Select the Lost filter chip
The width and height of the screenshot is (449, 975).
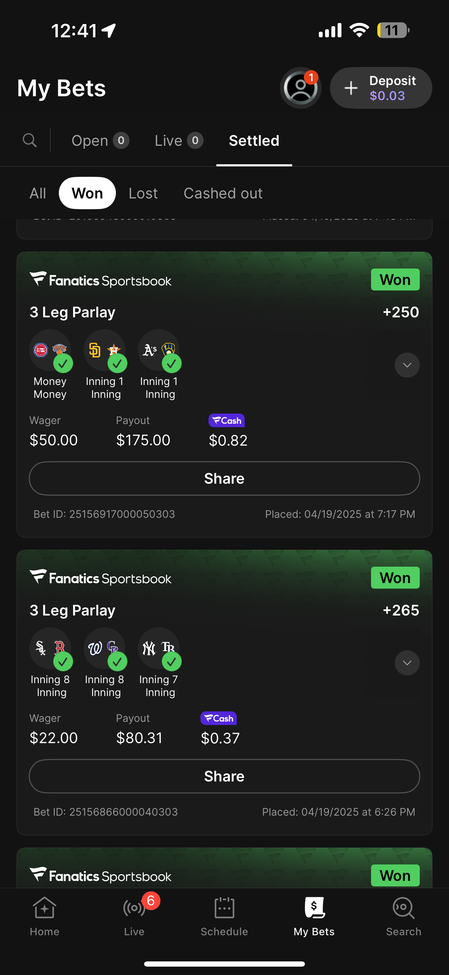[143, 194]
